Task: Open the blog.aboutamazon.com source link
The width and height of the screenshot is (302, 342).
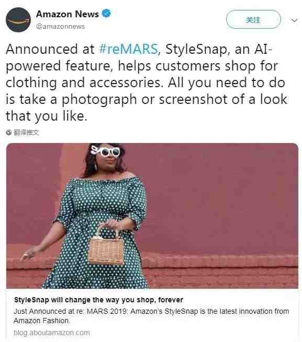Action: pyautogui.click(x=52, y=333)
